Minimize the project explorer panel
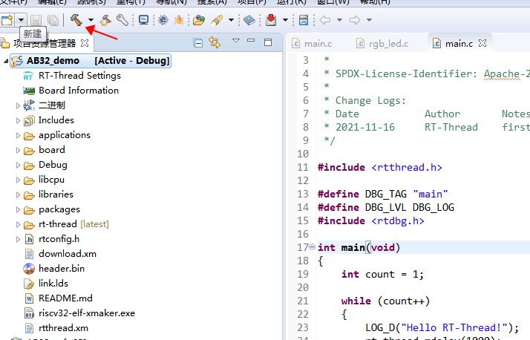The height and width of the screenshot is (340, 530). (x=251, y=41)
